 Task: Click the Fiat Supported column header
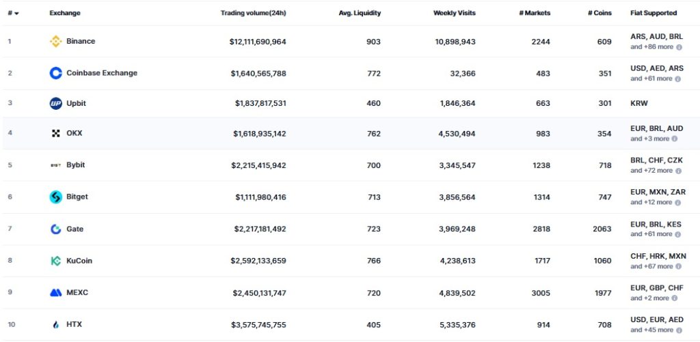pos(654,13)
